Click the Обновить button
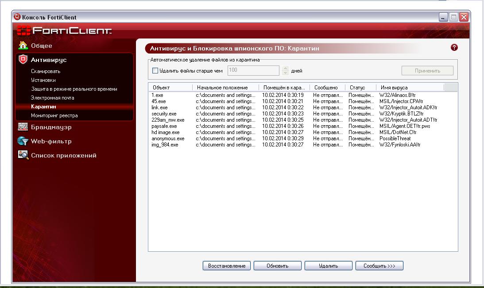This screenshot has width=484, height=288. pos(278,266)
